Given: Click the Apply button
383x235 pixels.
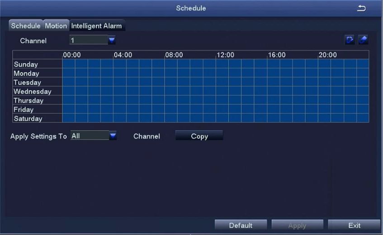Looking at the screenshot, I should pyautogui.click(x=297, y=226).
